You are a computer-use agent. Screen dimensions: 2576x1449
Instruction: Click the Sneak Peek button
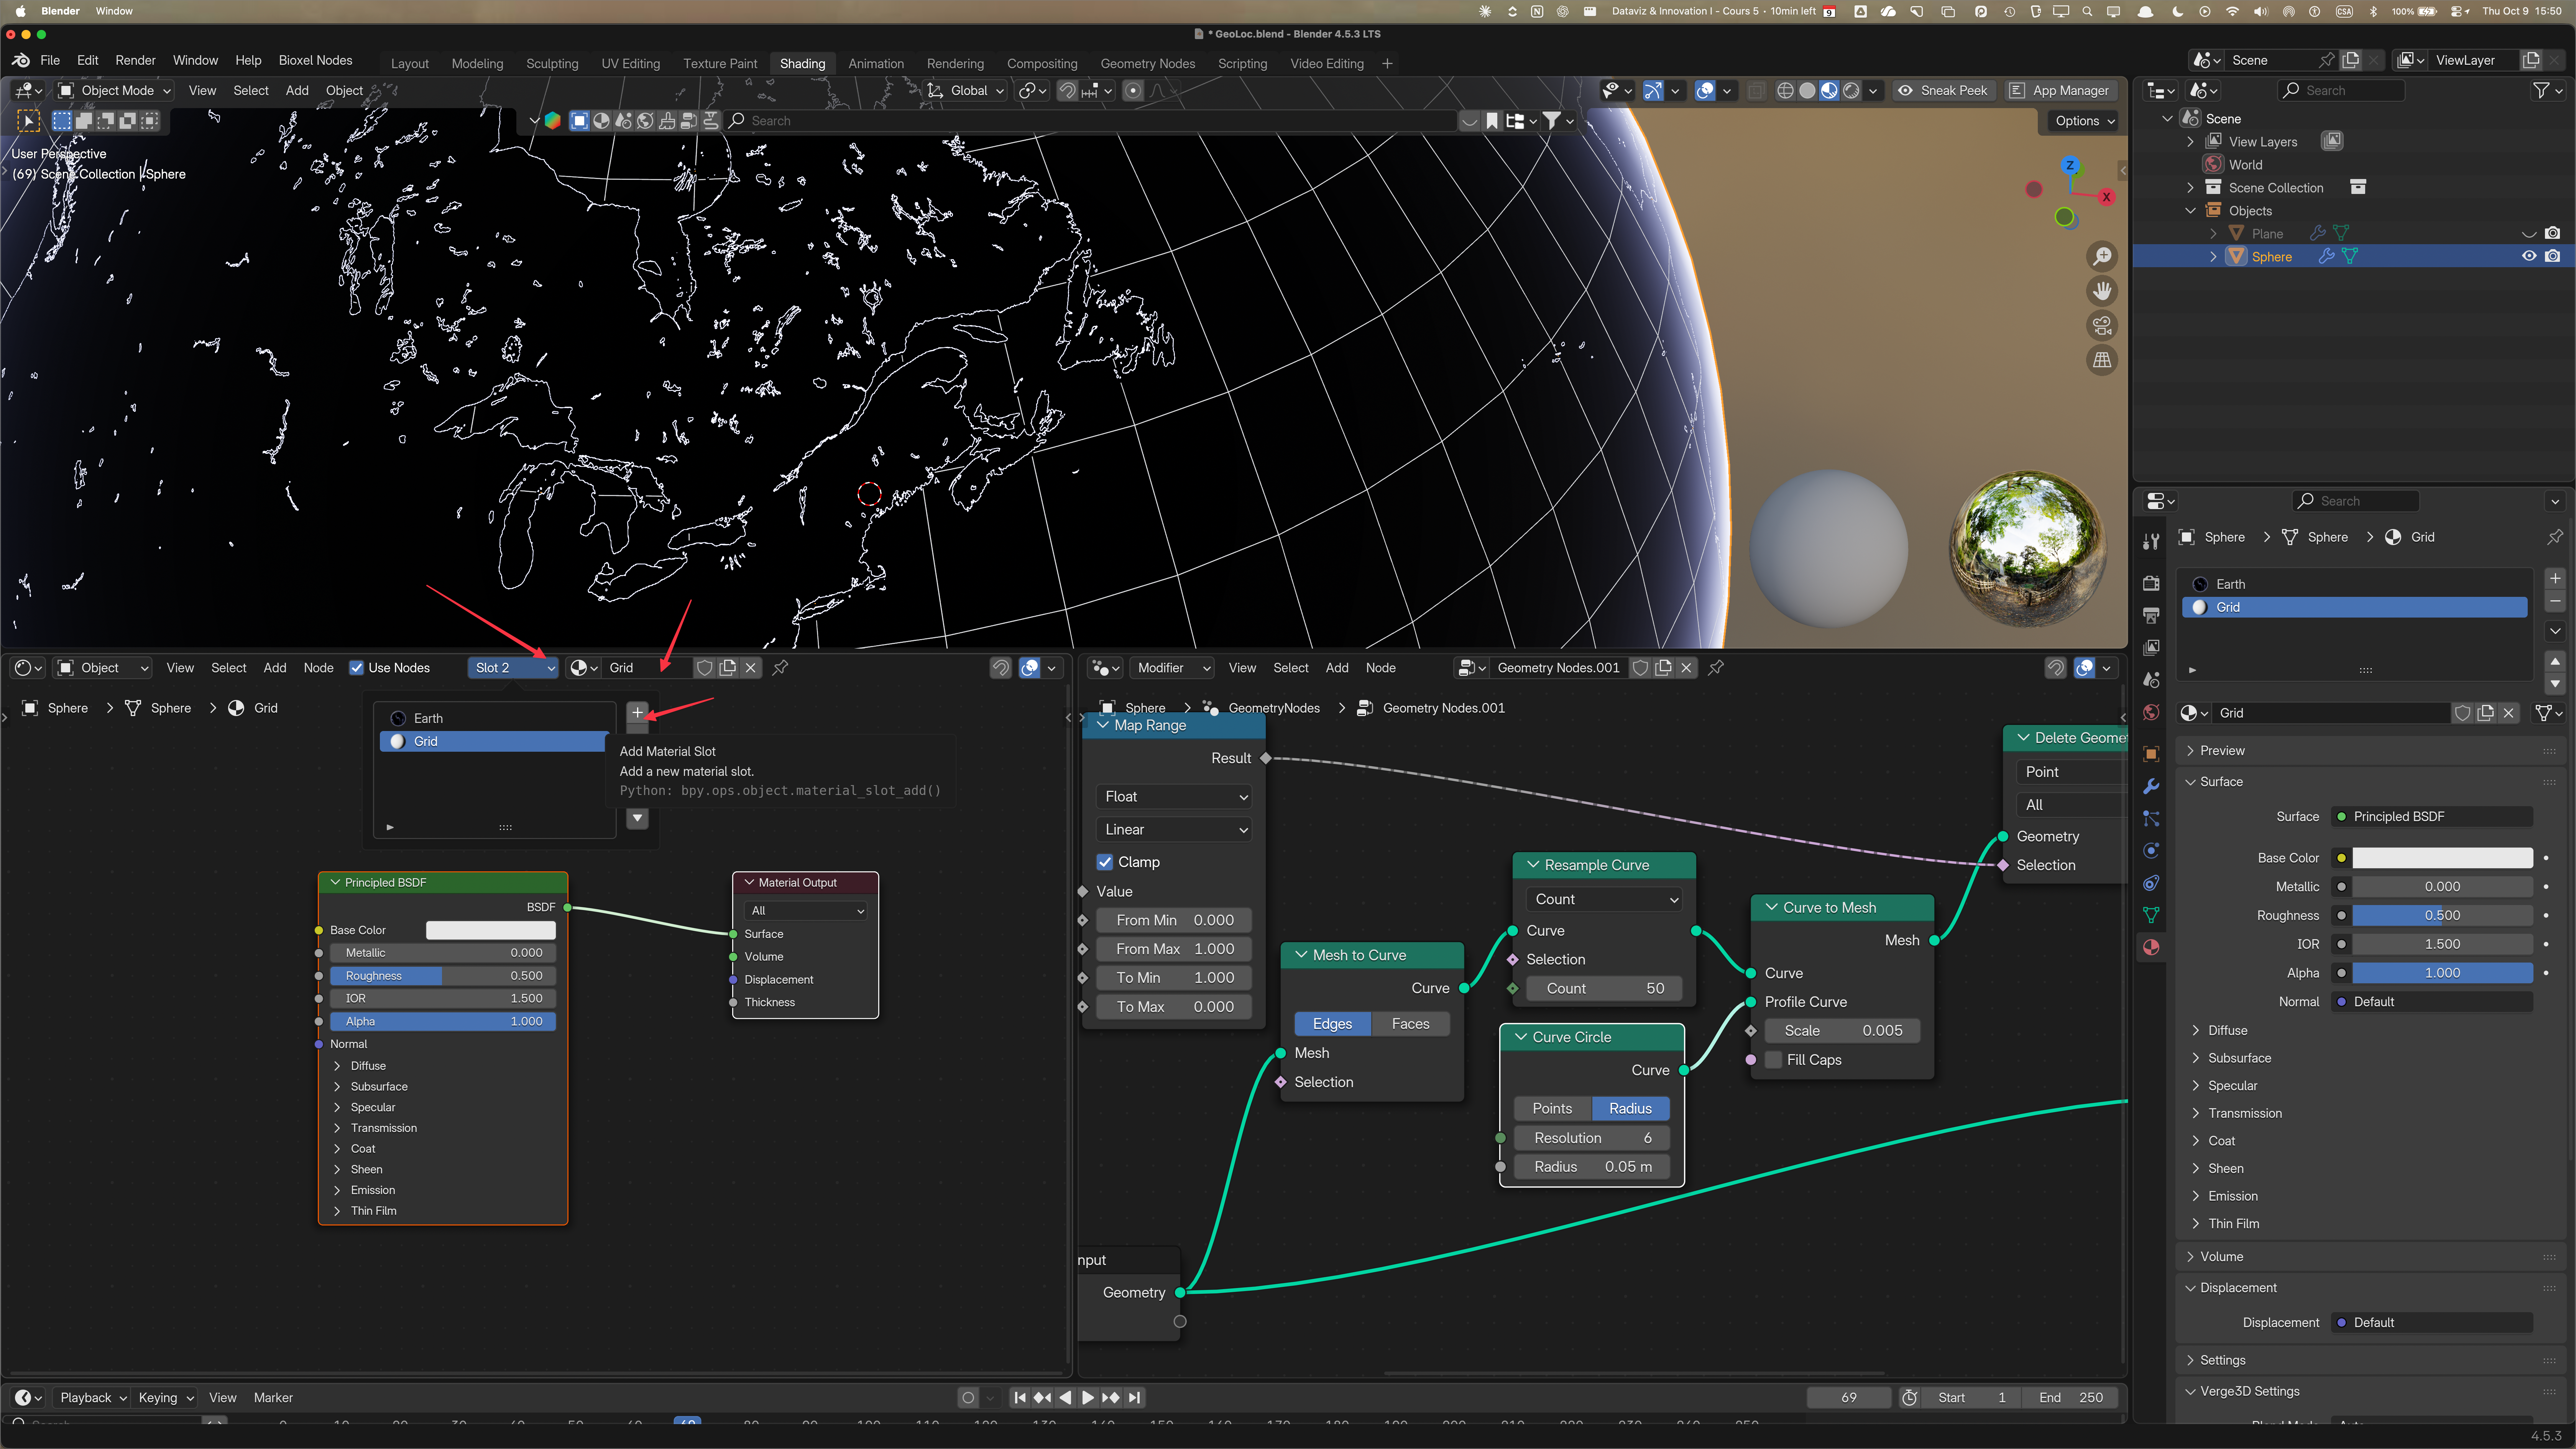point(1943,91)
